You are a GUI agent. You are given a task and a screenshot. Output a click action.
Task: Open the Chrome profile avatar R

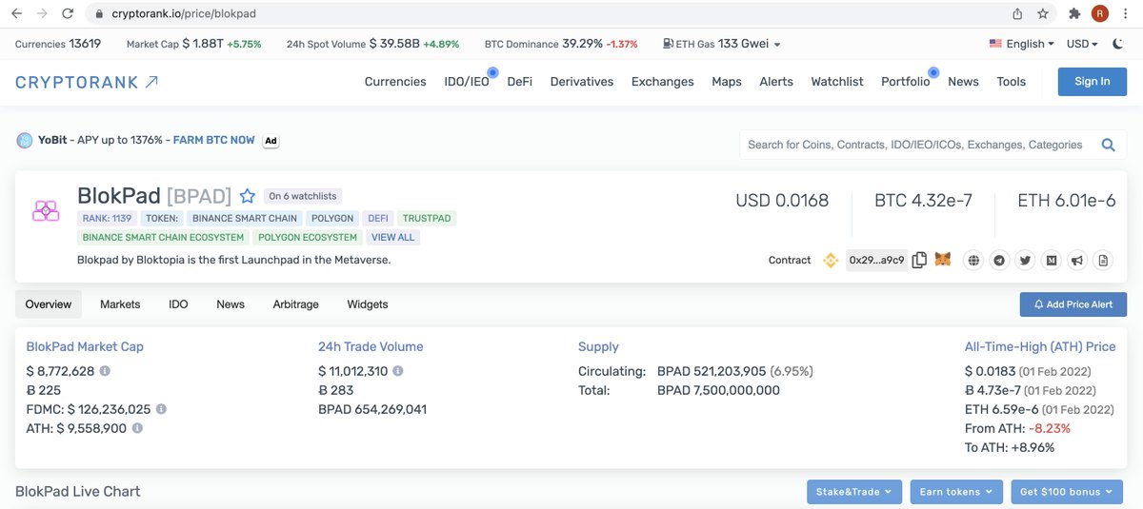point(1100,14)
